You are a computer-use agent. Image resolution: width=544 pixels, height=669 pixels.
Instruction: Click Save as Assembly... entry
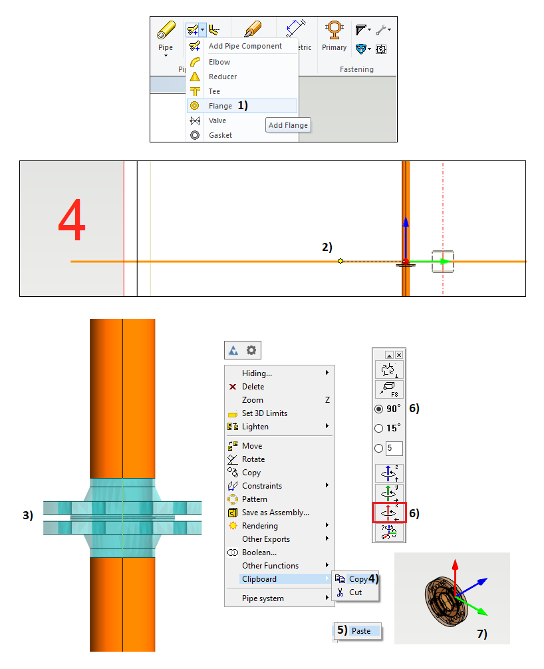click(x=279, y=513)
